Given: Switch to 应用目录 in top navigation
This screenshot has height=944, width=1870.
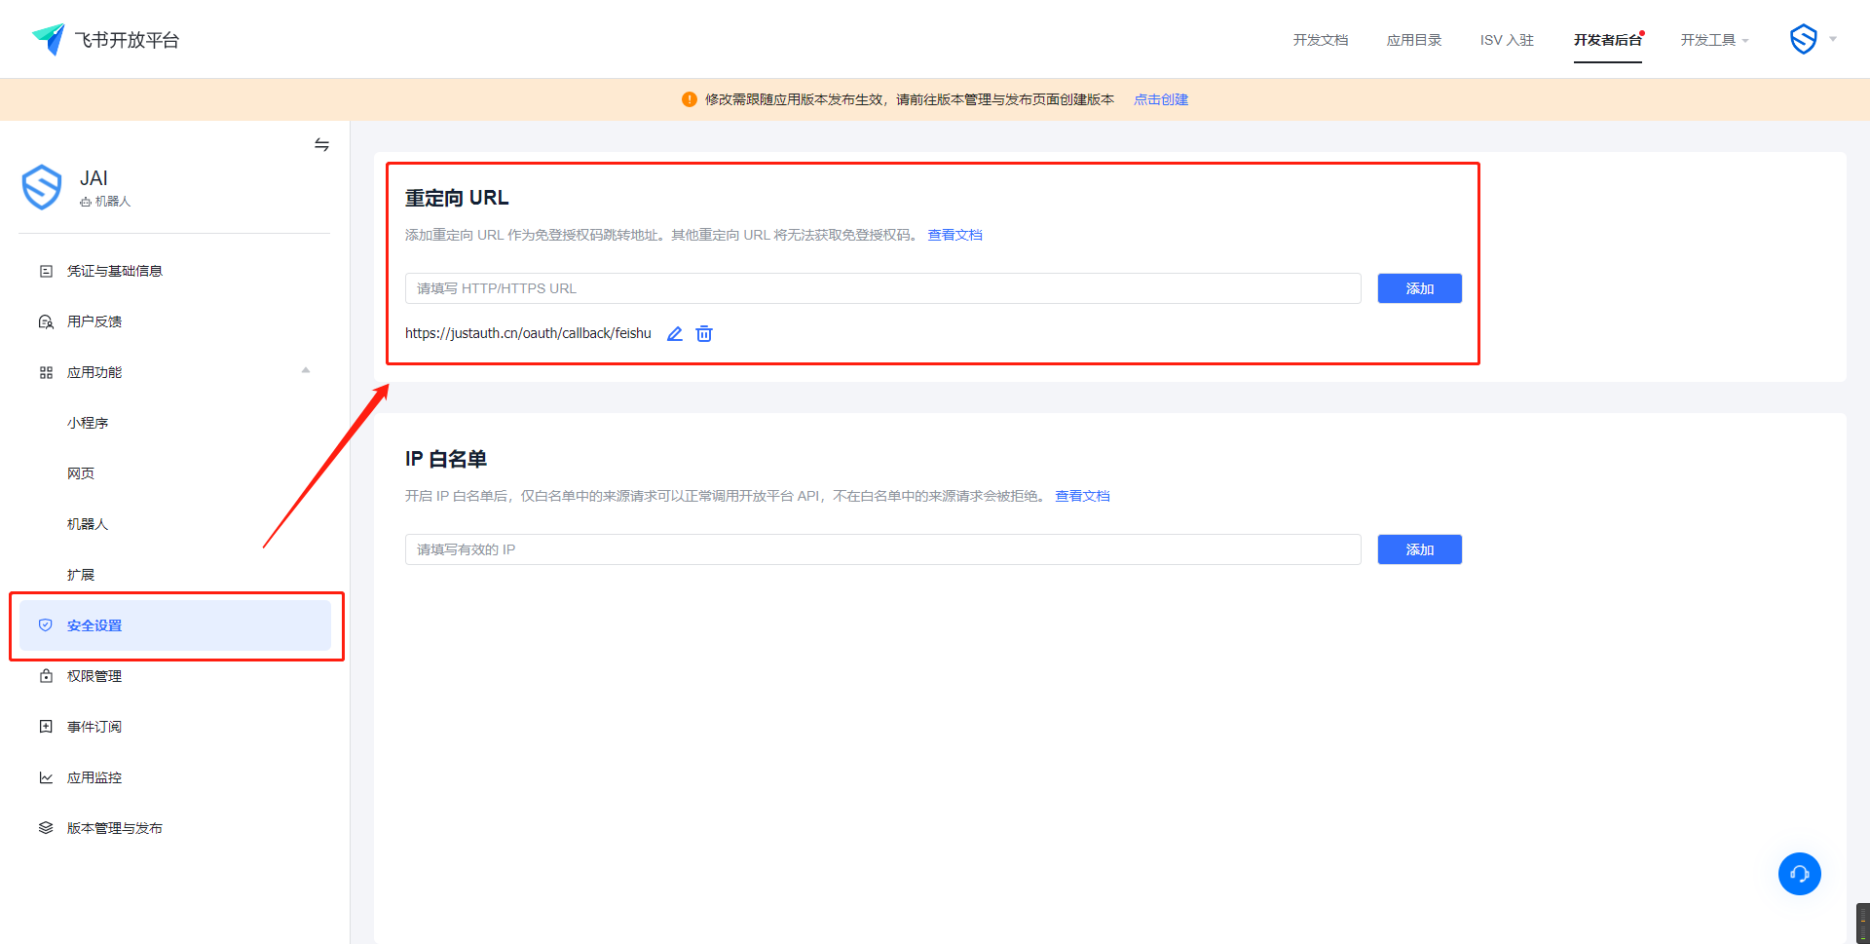Looking at the screenshot, I should coord(1413,40).
